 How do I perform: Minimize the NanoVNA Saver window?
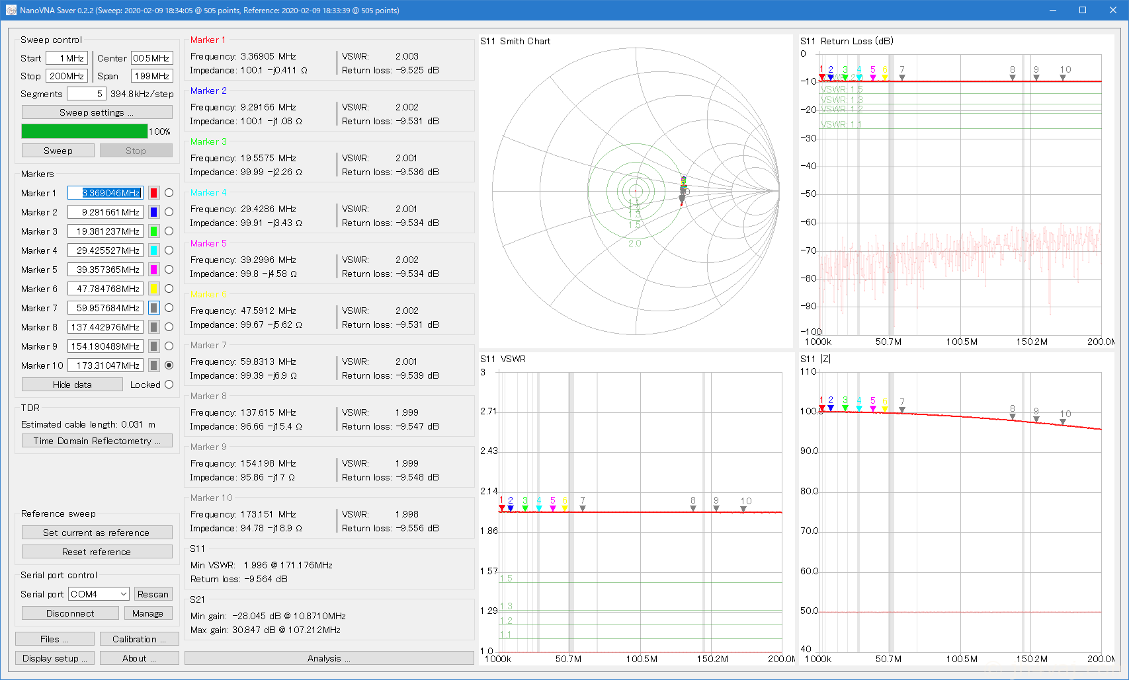coord(1052,10)
